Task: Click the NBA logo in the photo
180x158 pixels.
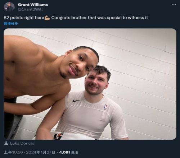Action: point(105,107)
